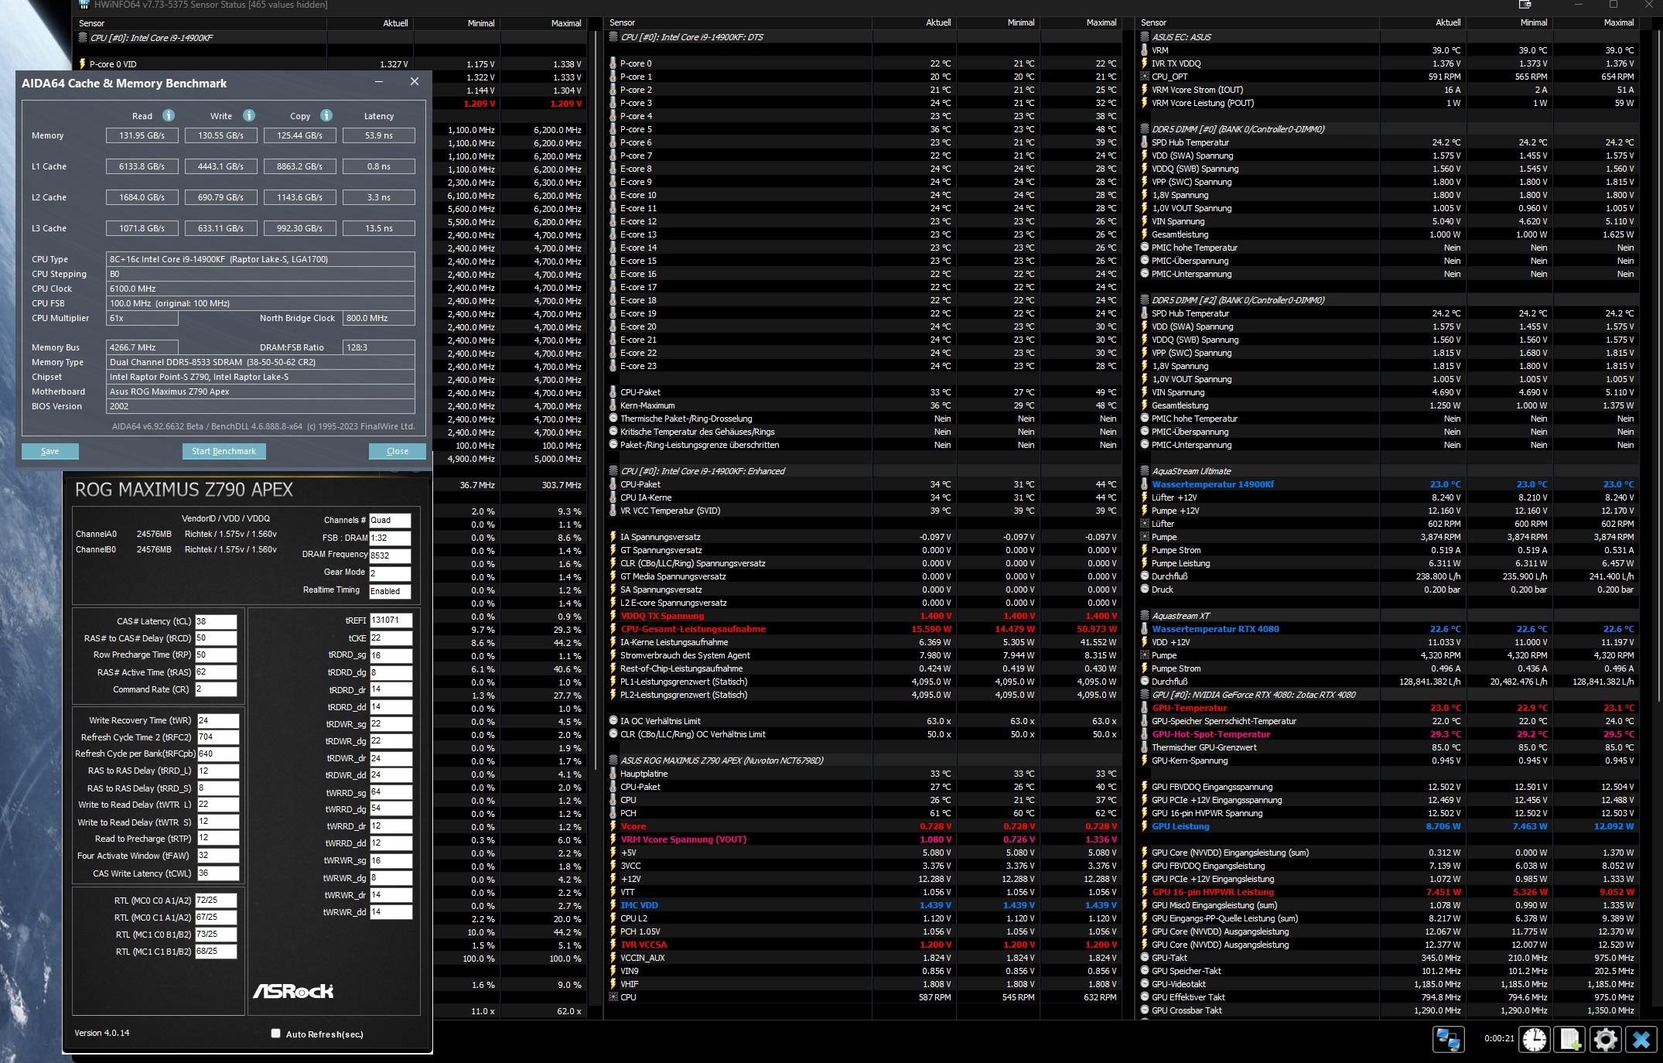Click the DRAM Frequency 8532 field

tap(390, 555)
